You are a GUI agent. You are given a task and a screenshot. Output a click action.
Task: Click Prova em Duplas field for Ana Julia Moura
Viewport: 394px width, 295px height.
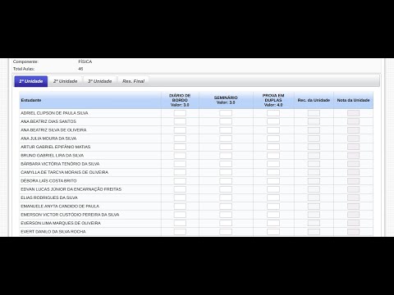[273, 138]
